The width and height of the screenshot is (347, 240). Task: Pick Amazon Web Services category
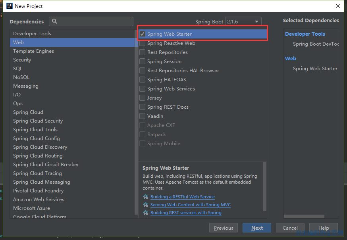tap(72, 200)
